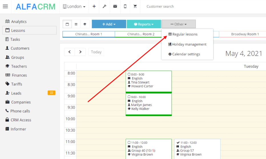Focus the Customer search field

(160, 7)
